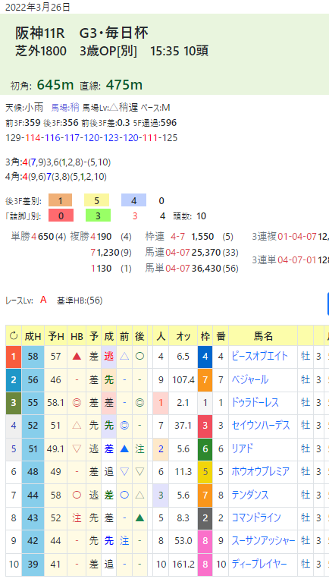Image resolution: width=329 pixels, height=582 pixels.
Task: Open horse link ホウオウプレミア
Action: [260, 471]
